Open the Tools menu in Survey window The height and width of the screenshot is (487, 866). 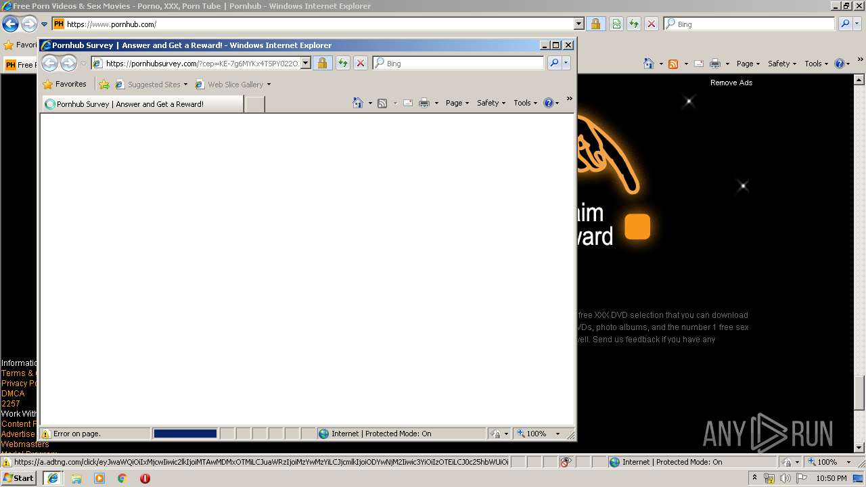525,103
